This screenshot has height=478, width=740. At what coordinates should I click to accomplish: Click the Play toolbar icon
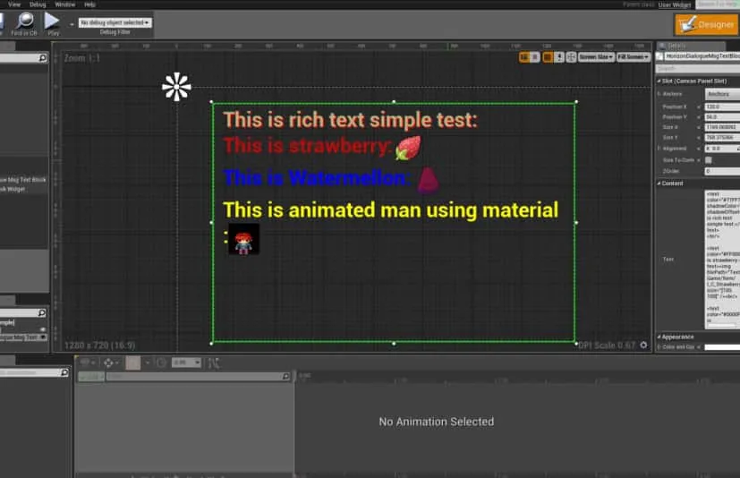pos(52,20)
